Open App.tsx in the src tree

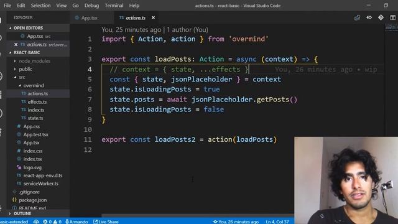click(31, 142)
